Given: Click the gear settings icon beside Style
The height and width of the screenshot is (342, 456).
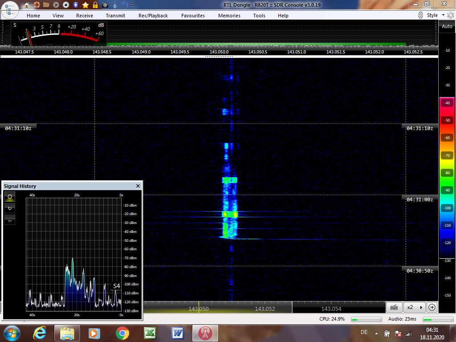Looking at the screenshot, I should coord(451,16).
